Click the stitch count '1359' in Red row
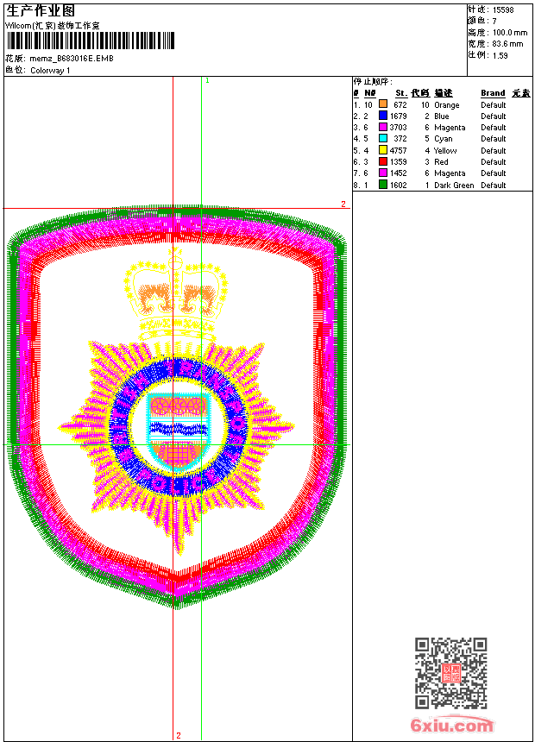The height and width of the screenshot is (742, 535). coord(398,162)
